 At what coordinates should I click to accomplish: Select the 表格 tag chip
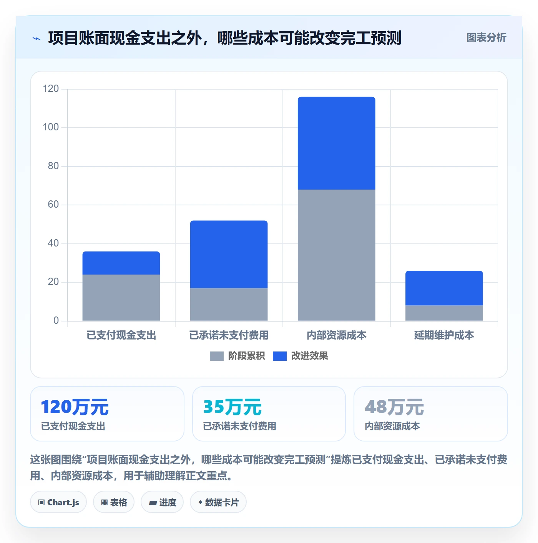114,502
